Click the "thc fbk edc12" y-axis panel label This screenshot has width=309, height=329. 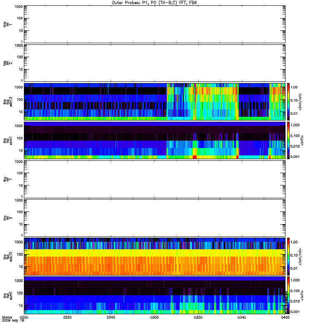coord(7,257)
